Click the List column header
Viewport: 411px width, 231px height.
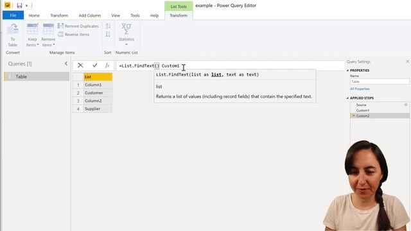pyautogui.click(x=98, y=77)
